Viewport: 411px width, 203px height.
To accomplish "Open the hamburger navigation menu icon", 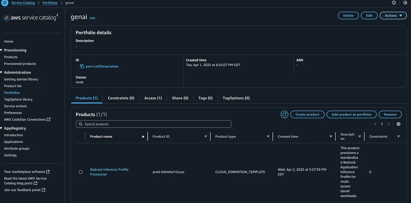I will click(5, 3).
